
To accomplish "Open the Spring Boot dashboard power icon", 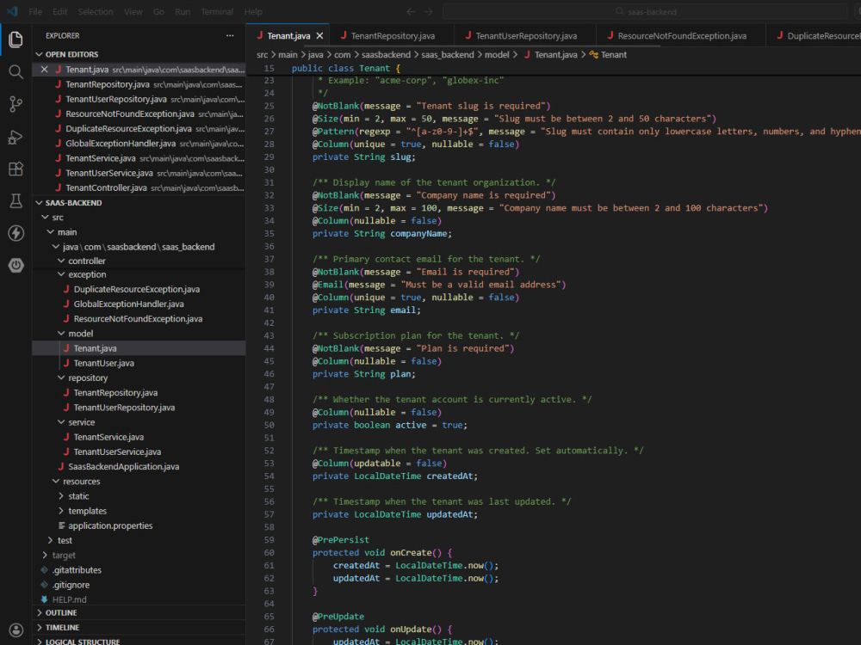I will click(15, 266).
